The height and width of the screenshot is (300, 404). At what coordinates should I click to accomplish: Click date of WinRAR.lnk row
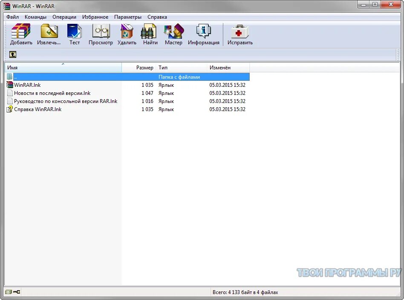pos(227,85)
